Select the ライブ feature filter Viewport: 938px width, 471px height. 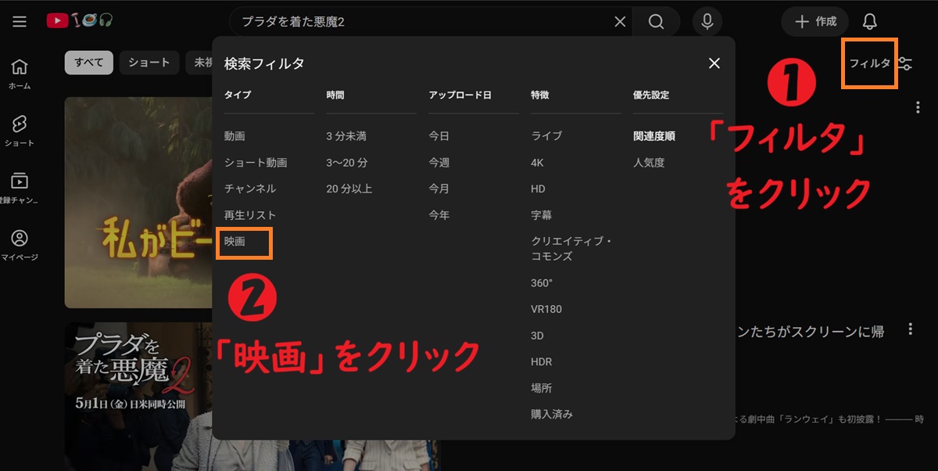click(546, 136)
